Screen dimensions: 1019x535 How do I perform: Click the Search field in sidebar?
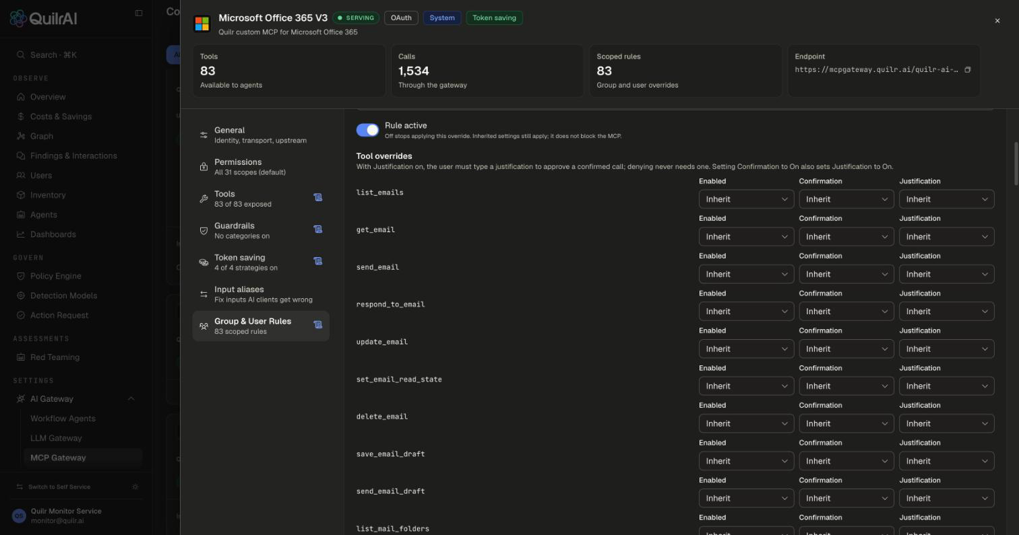click(76, 55)
